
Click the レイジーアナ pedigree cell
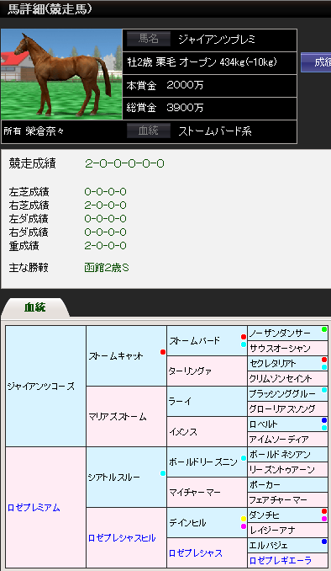point(288,531)
